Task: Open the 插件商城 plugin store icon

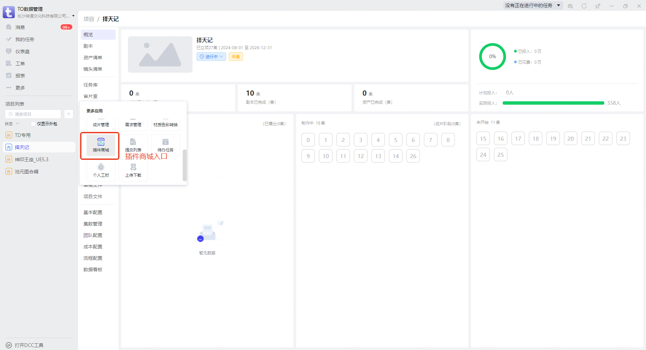Action: [101, 142]
